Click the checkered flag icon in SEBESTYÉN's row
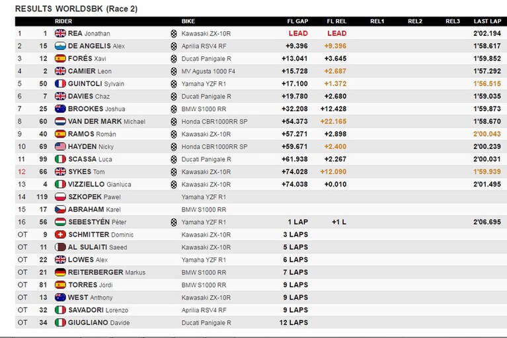The height and width of the screenshot is (338, 507). (174, 222)
